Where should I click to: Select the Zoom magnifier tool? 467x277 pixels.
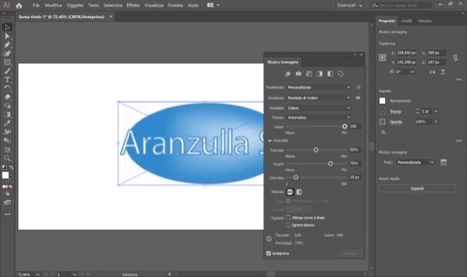coord(7,158)
